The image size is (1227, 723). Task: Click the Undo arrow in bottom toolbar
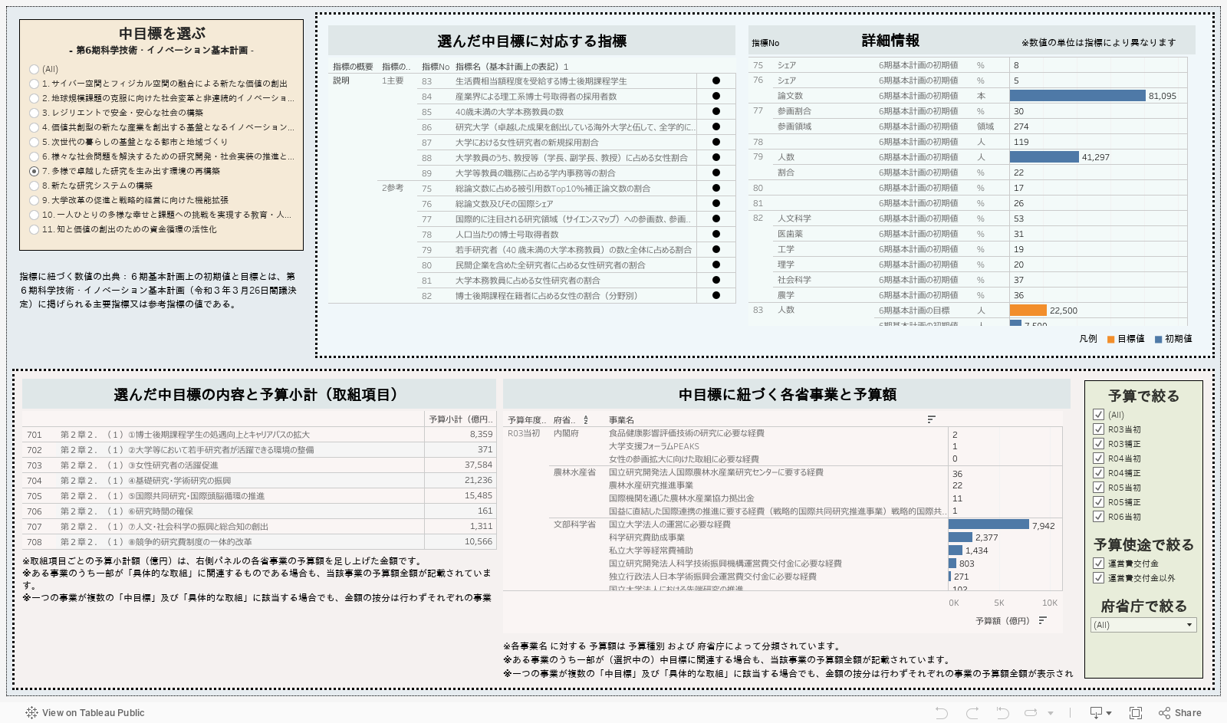942,713
